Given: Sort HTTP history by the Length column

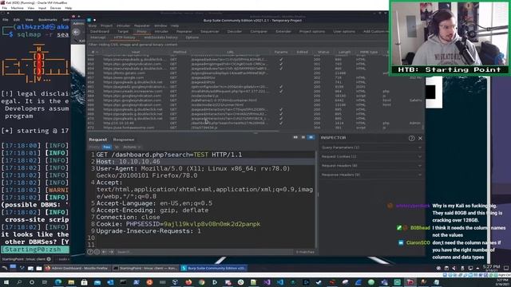Looking at the screenshot, I should pyautogui.click(x=344, y=52).
